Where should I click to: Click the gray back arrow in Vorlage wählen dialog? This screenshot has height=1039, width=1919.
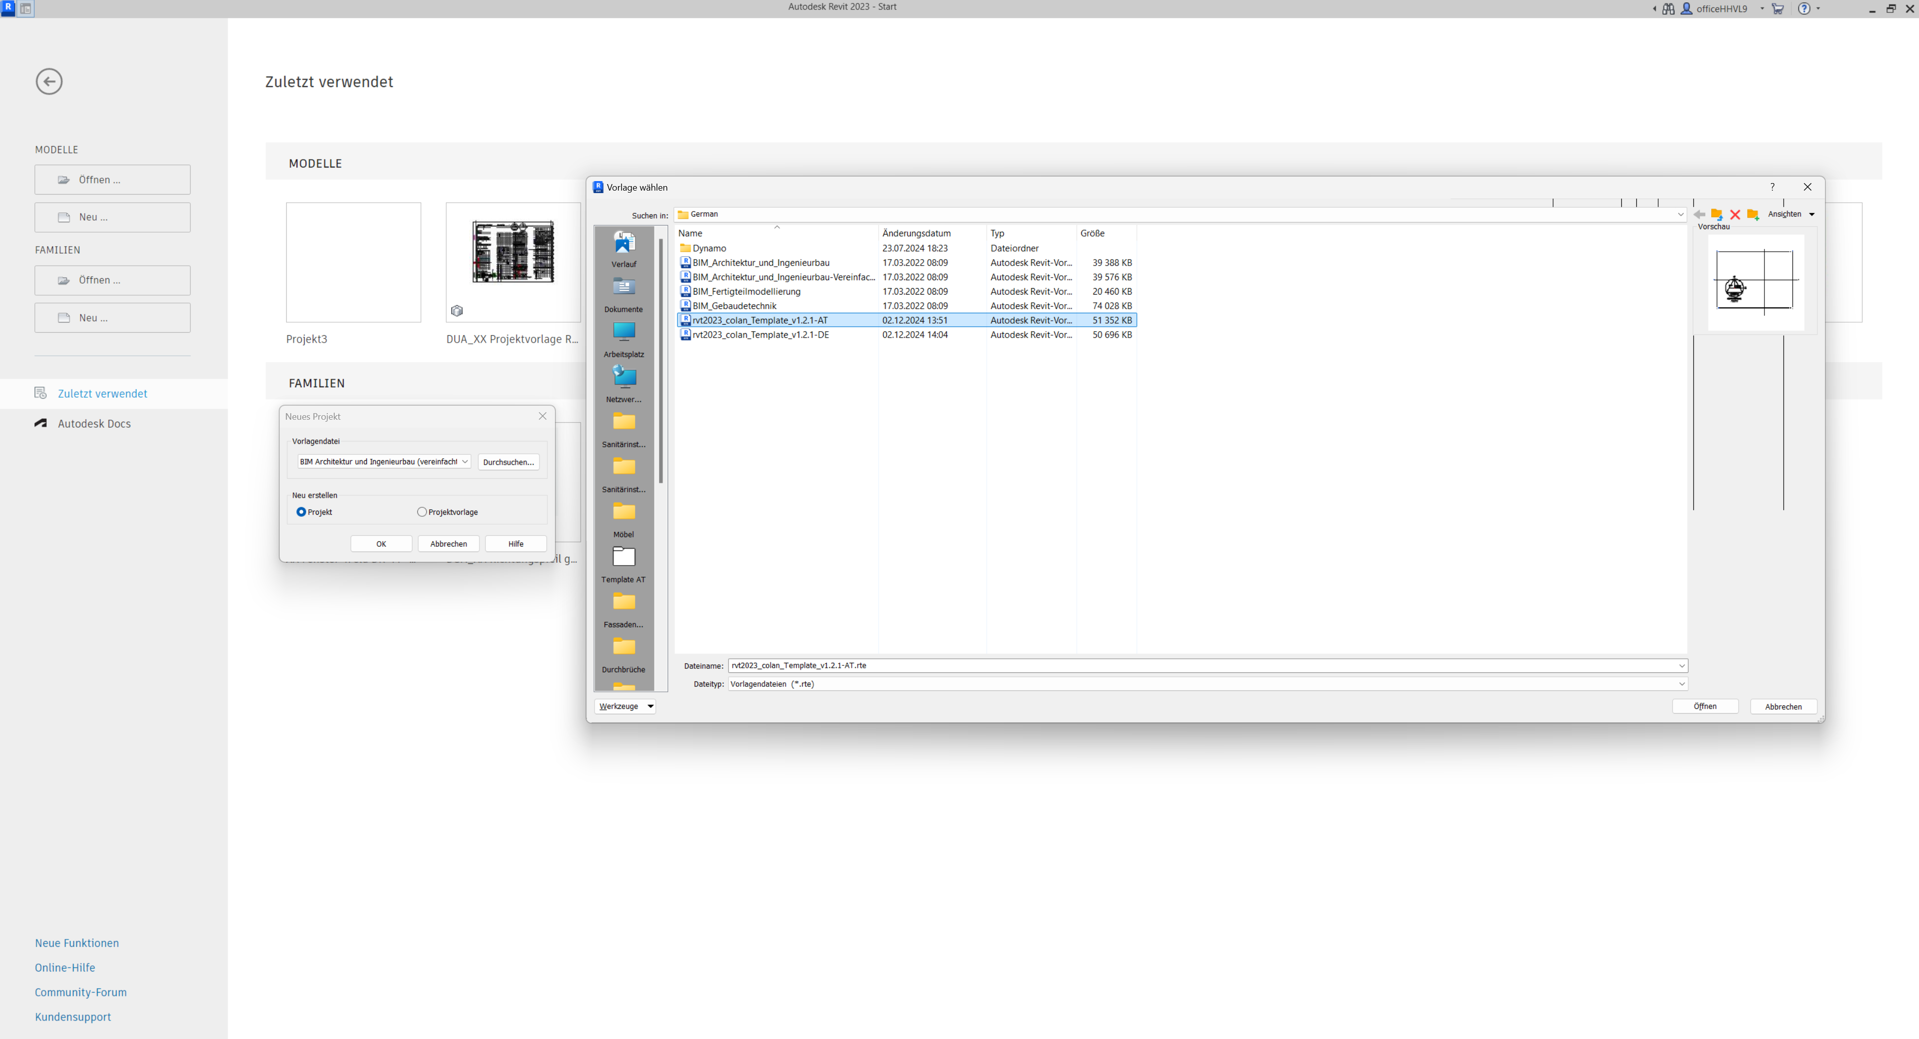click(x=1699, y=215)
